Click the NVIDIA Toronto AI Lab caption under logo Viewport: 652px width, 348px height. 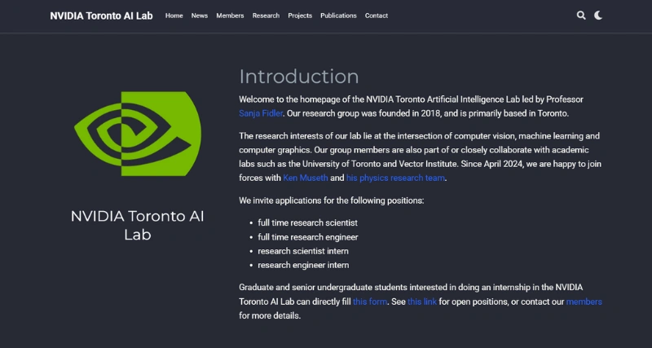137,226
